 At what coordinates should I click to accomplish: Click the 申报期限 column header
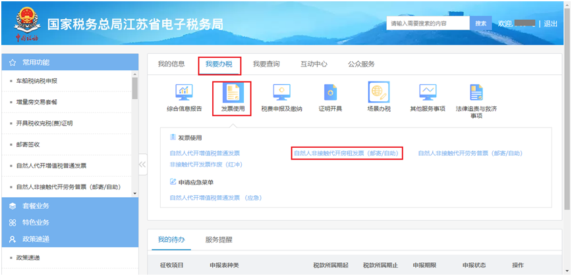(x=424, y=265)
